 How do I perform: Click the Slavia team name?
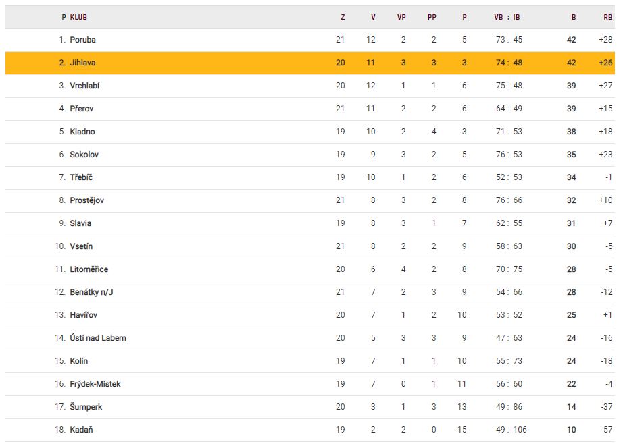[x=80, y=223]
